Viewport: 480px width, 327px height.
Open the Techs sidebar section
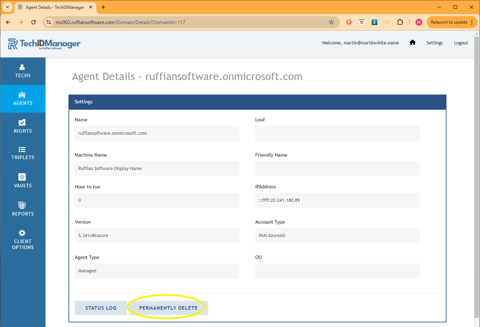coord(23,71)
